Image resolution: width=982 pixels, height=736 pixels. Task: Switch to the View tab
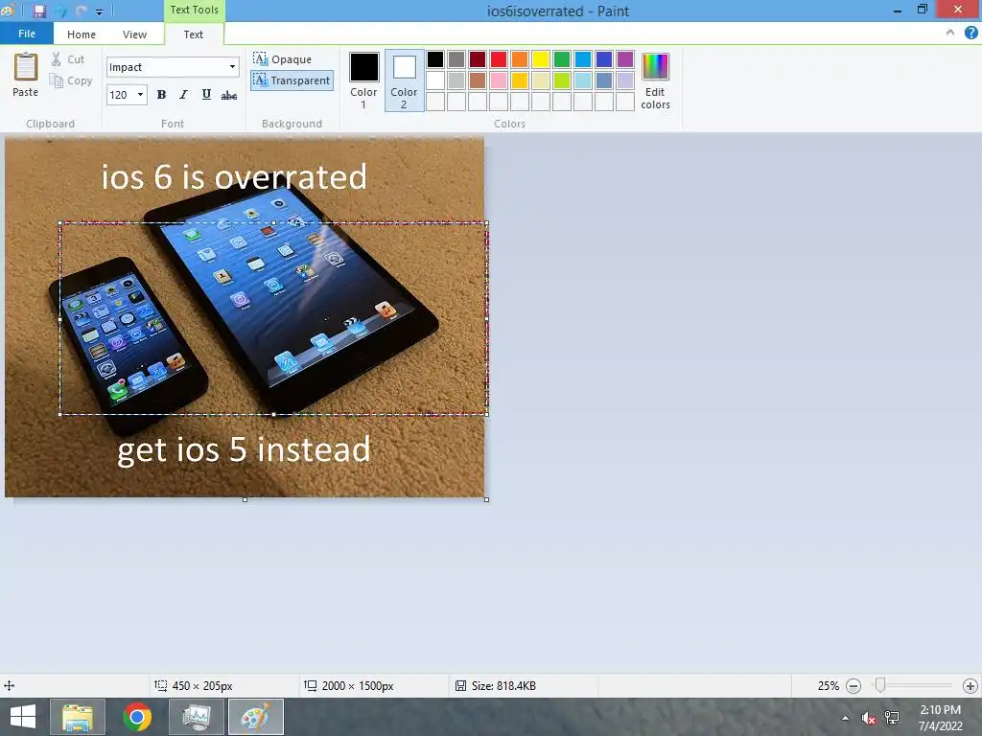click(134, 34)
